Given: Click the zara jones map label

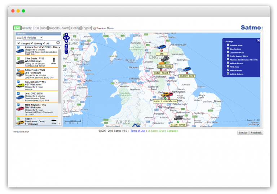Looking at the screenshot, I should 165,66.
